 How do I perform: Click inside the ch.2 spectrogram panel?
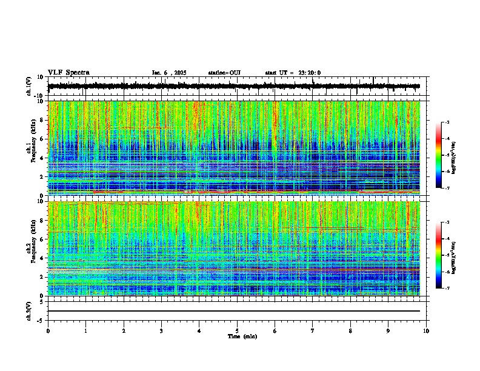(x=234, y=249)
